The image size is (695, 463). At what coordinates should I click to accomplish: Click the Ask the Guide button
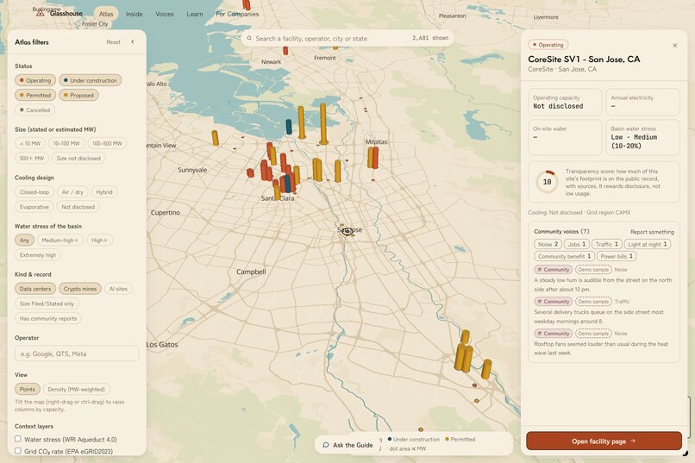[347, 445]
